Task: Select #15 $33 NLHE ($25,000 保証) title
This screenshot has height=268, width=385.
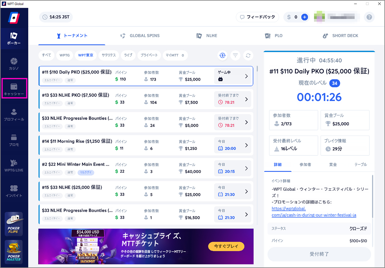Action: pos(72,187)
